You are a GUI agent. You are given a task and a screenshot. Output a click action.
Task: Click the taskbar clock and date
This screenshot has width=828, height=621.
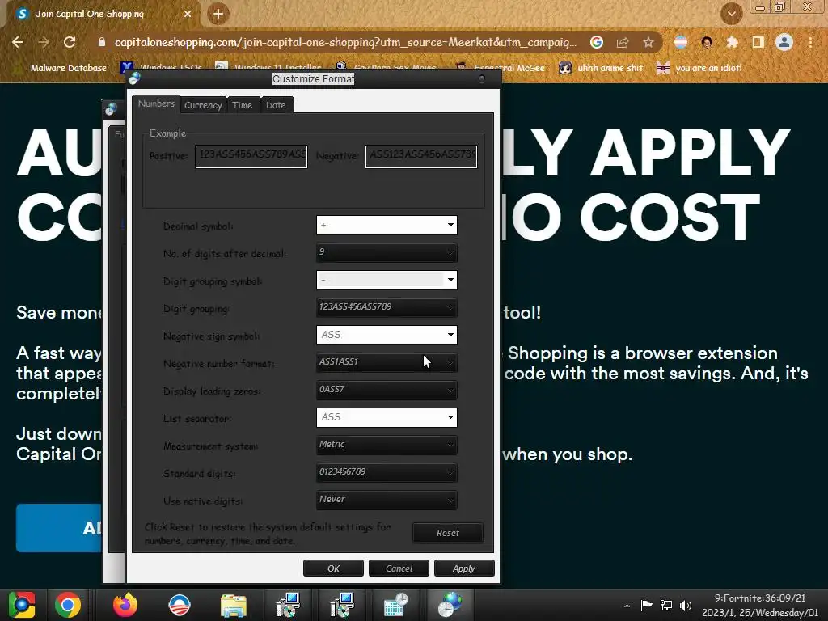[x=760, y=605]
